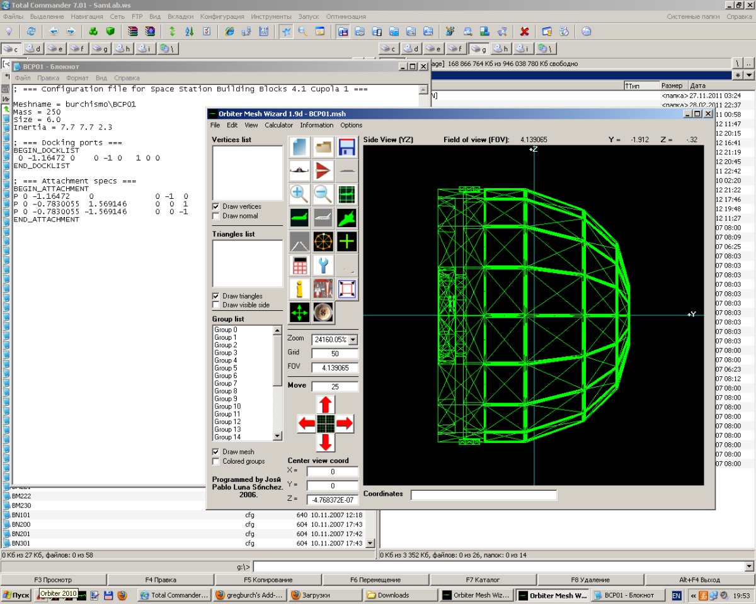The width and height of the screenshot is (756, 604).
Task: Click the red X delete icon in Total Commander toolbar
Action: point(524,31)
